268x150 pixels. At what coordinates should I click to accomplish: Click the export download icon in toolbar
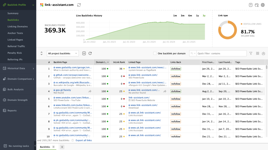(263, 53)
